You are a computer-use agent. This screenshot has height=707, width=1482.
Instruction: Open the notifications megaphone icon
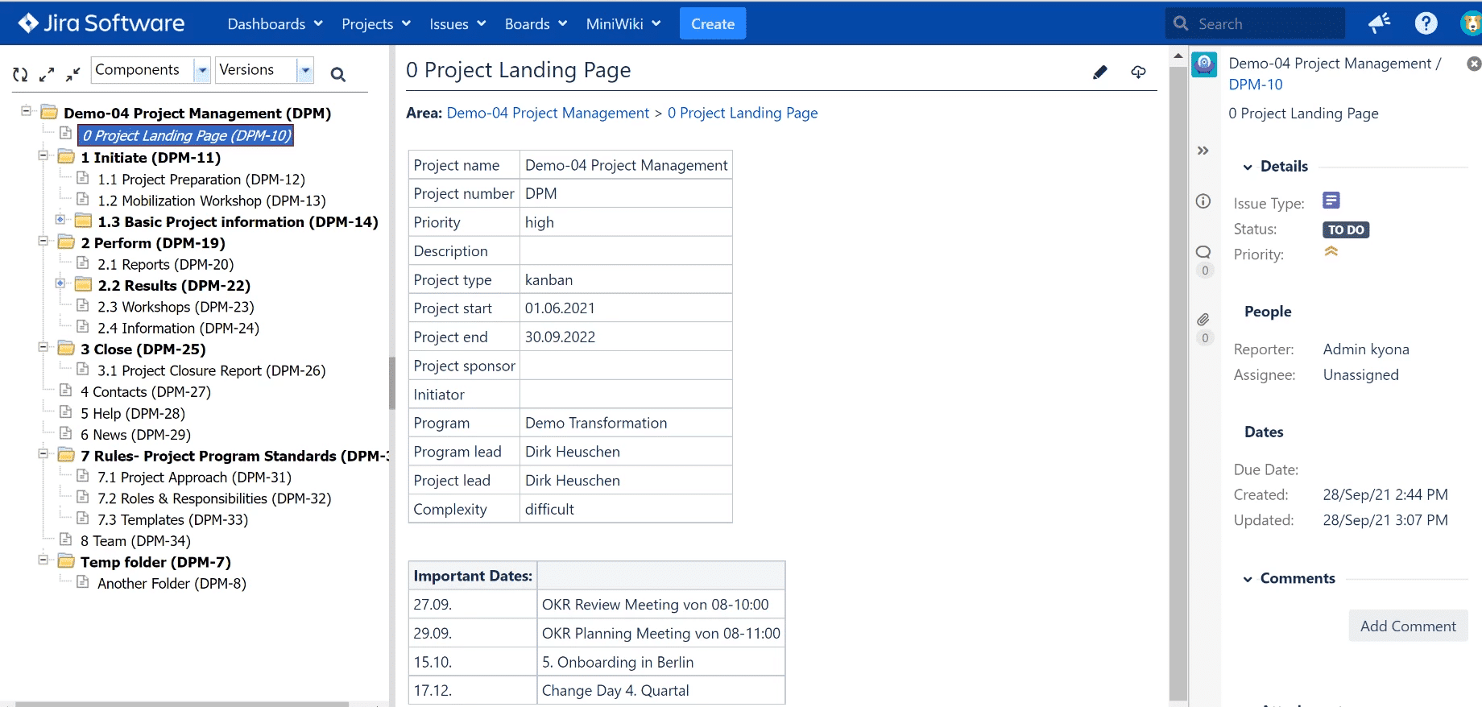1380,23
